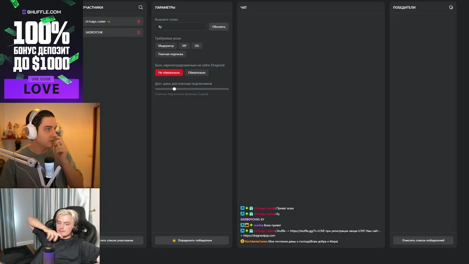Open the https://dragneelpay.com chat link
The width and height of the screenshot is (469, 264).
[259, 235]
